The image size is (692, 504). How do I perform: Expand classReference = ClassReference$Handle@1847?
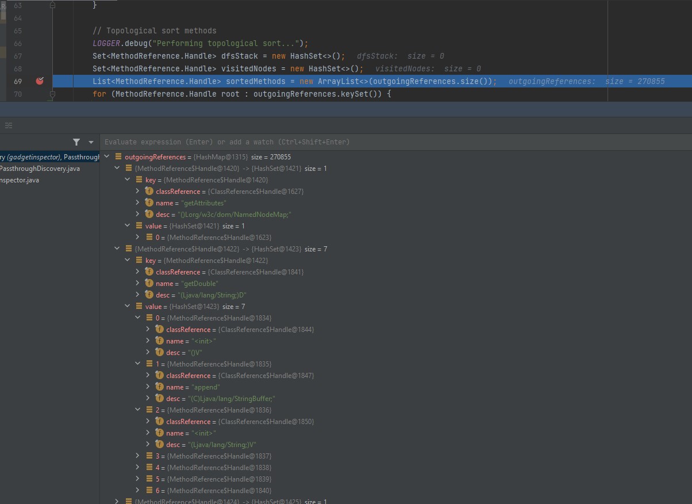148,375
